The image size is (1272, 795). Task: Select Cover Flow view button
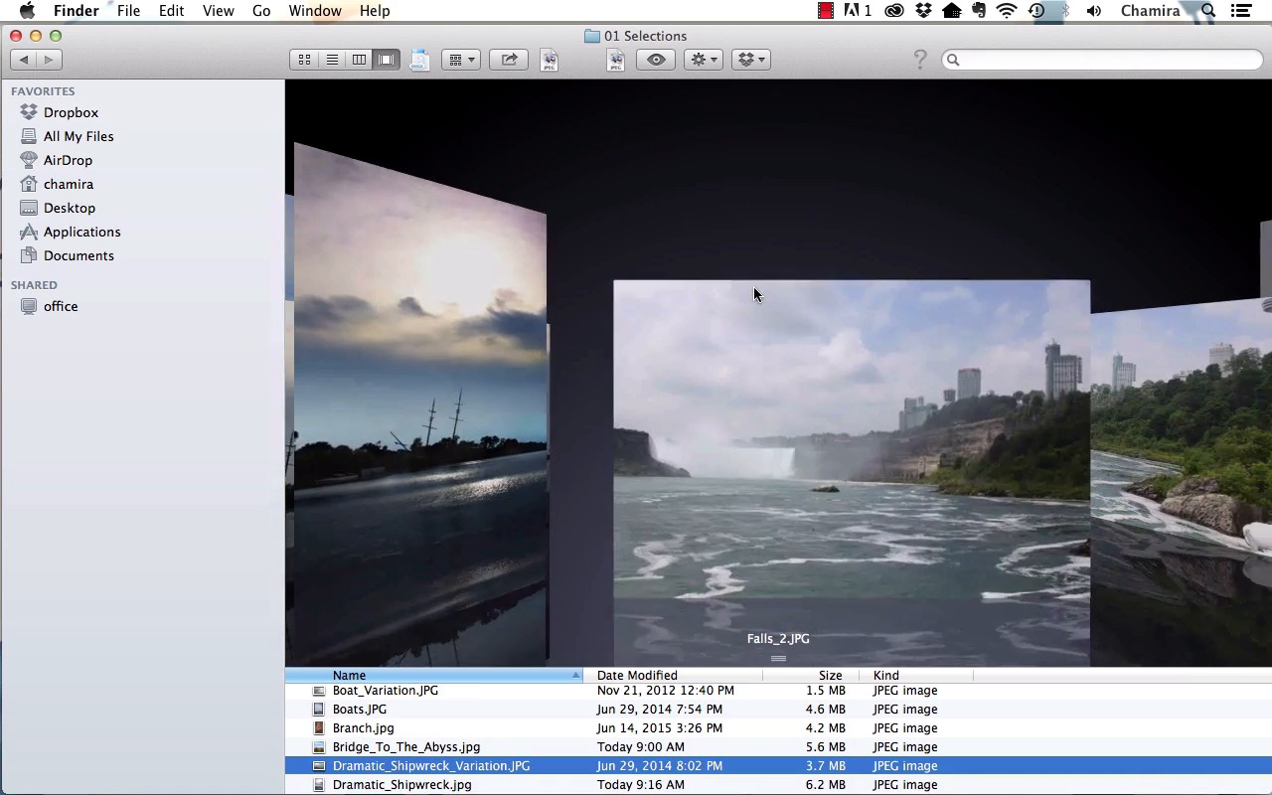(387, 60)
